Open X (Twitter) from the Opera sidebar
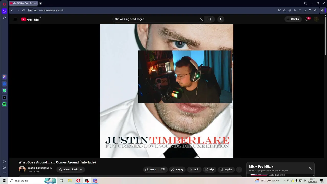 click(4, 97)
